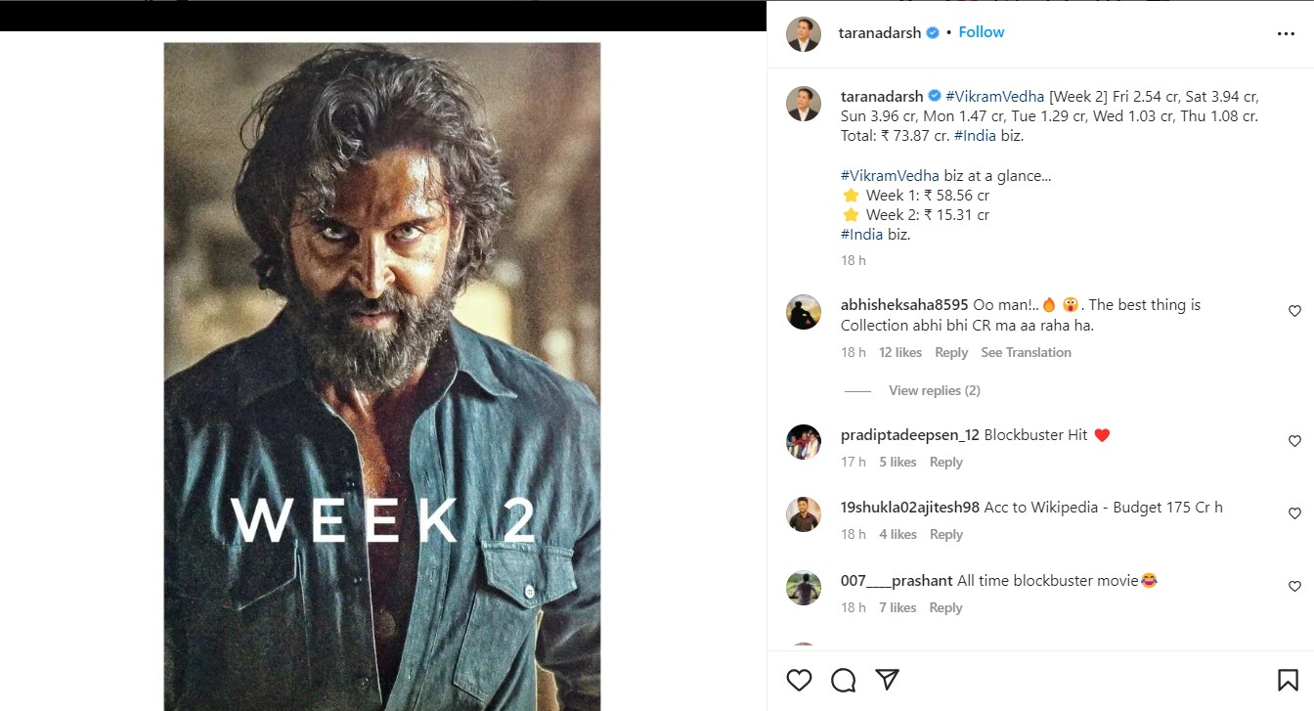1314x711 pixels.
Task: Show the 12 likes on the first comment
Action: (899, 352)
